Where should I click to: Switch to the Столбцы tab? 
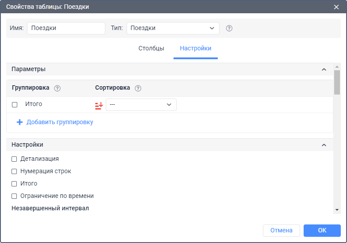click(151, 48)
